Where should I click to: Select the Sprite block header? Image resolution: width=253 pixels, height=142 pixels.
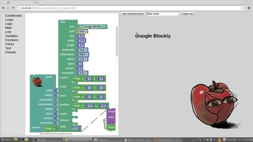[x=49, y=77]
